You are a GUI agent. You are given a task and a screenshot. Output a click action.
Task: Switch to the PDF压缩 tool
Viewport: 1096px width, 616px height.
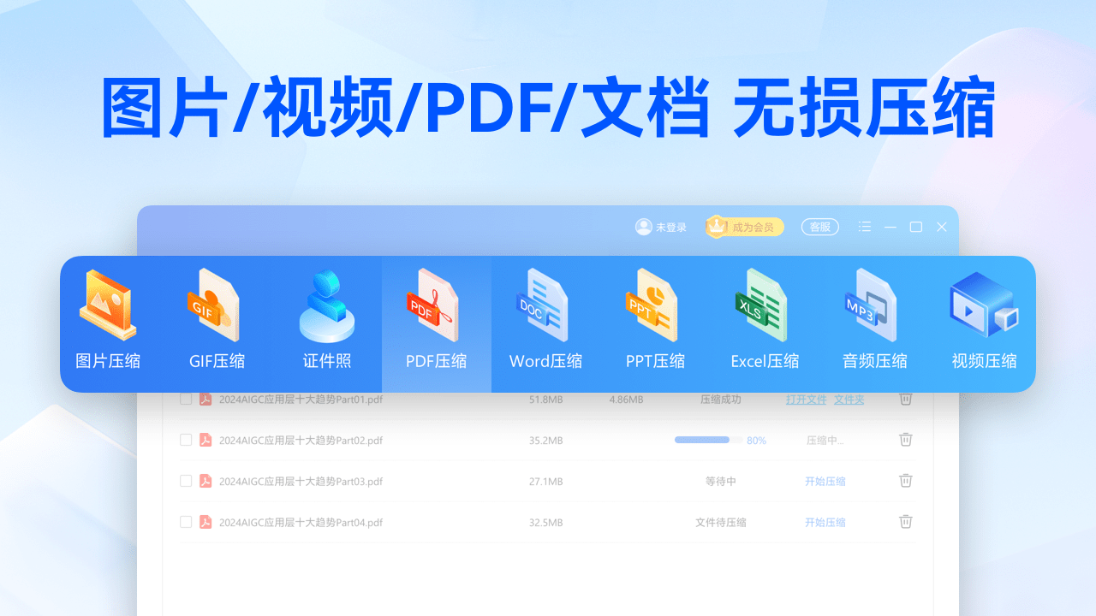click(436, 323)
